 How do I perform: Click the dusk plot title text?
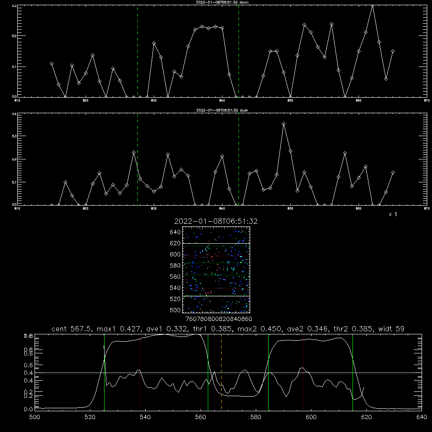(x=222, y=110)
